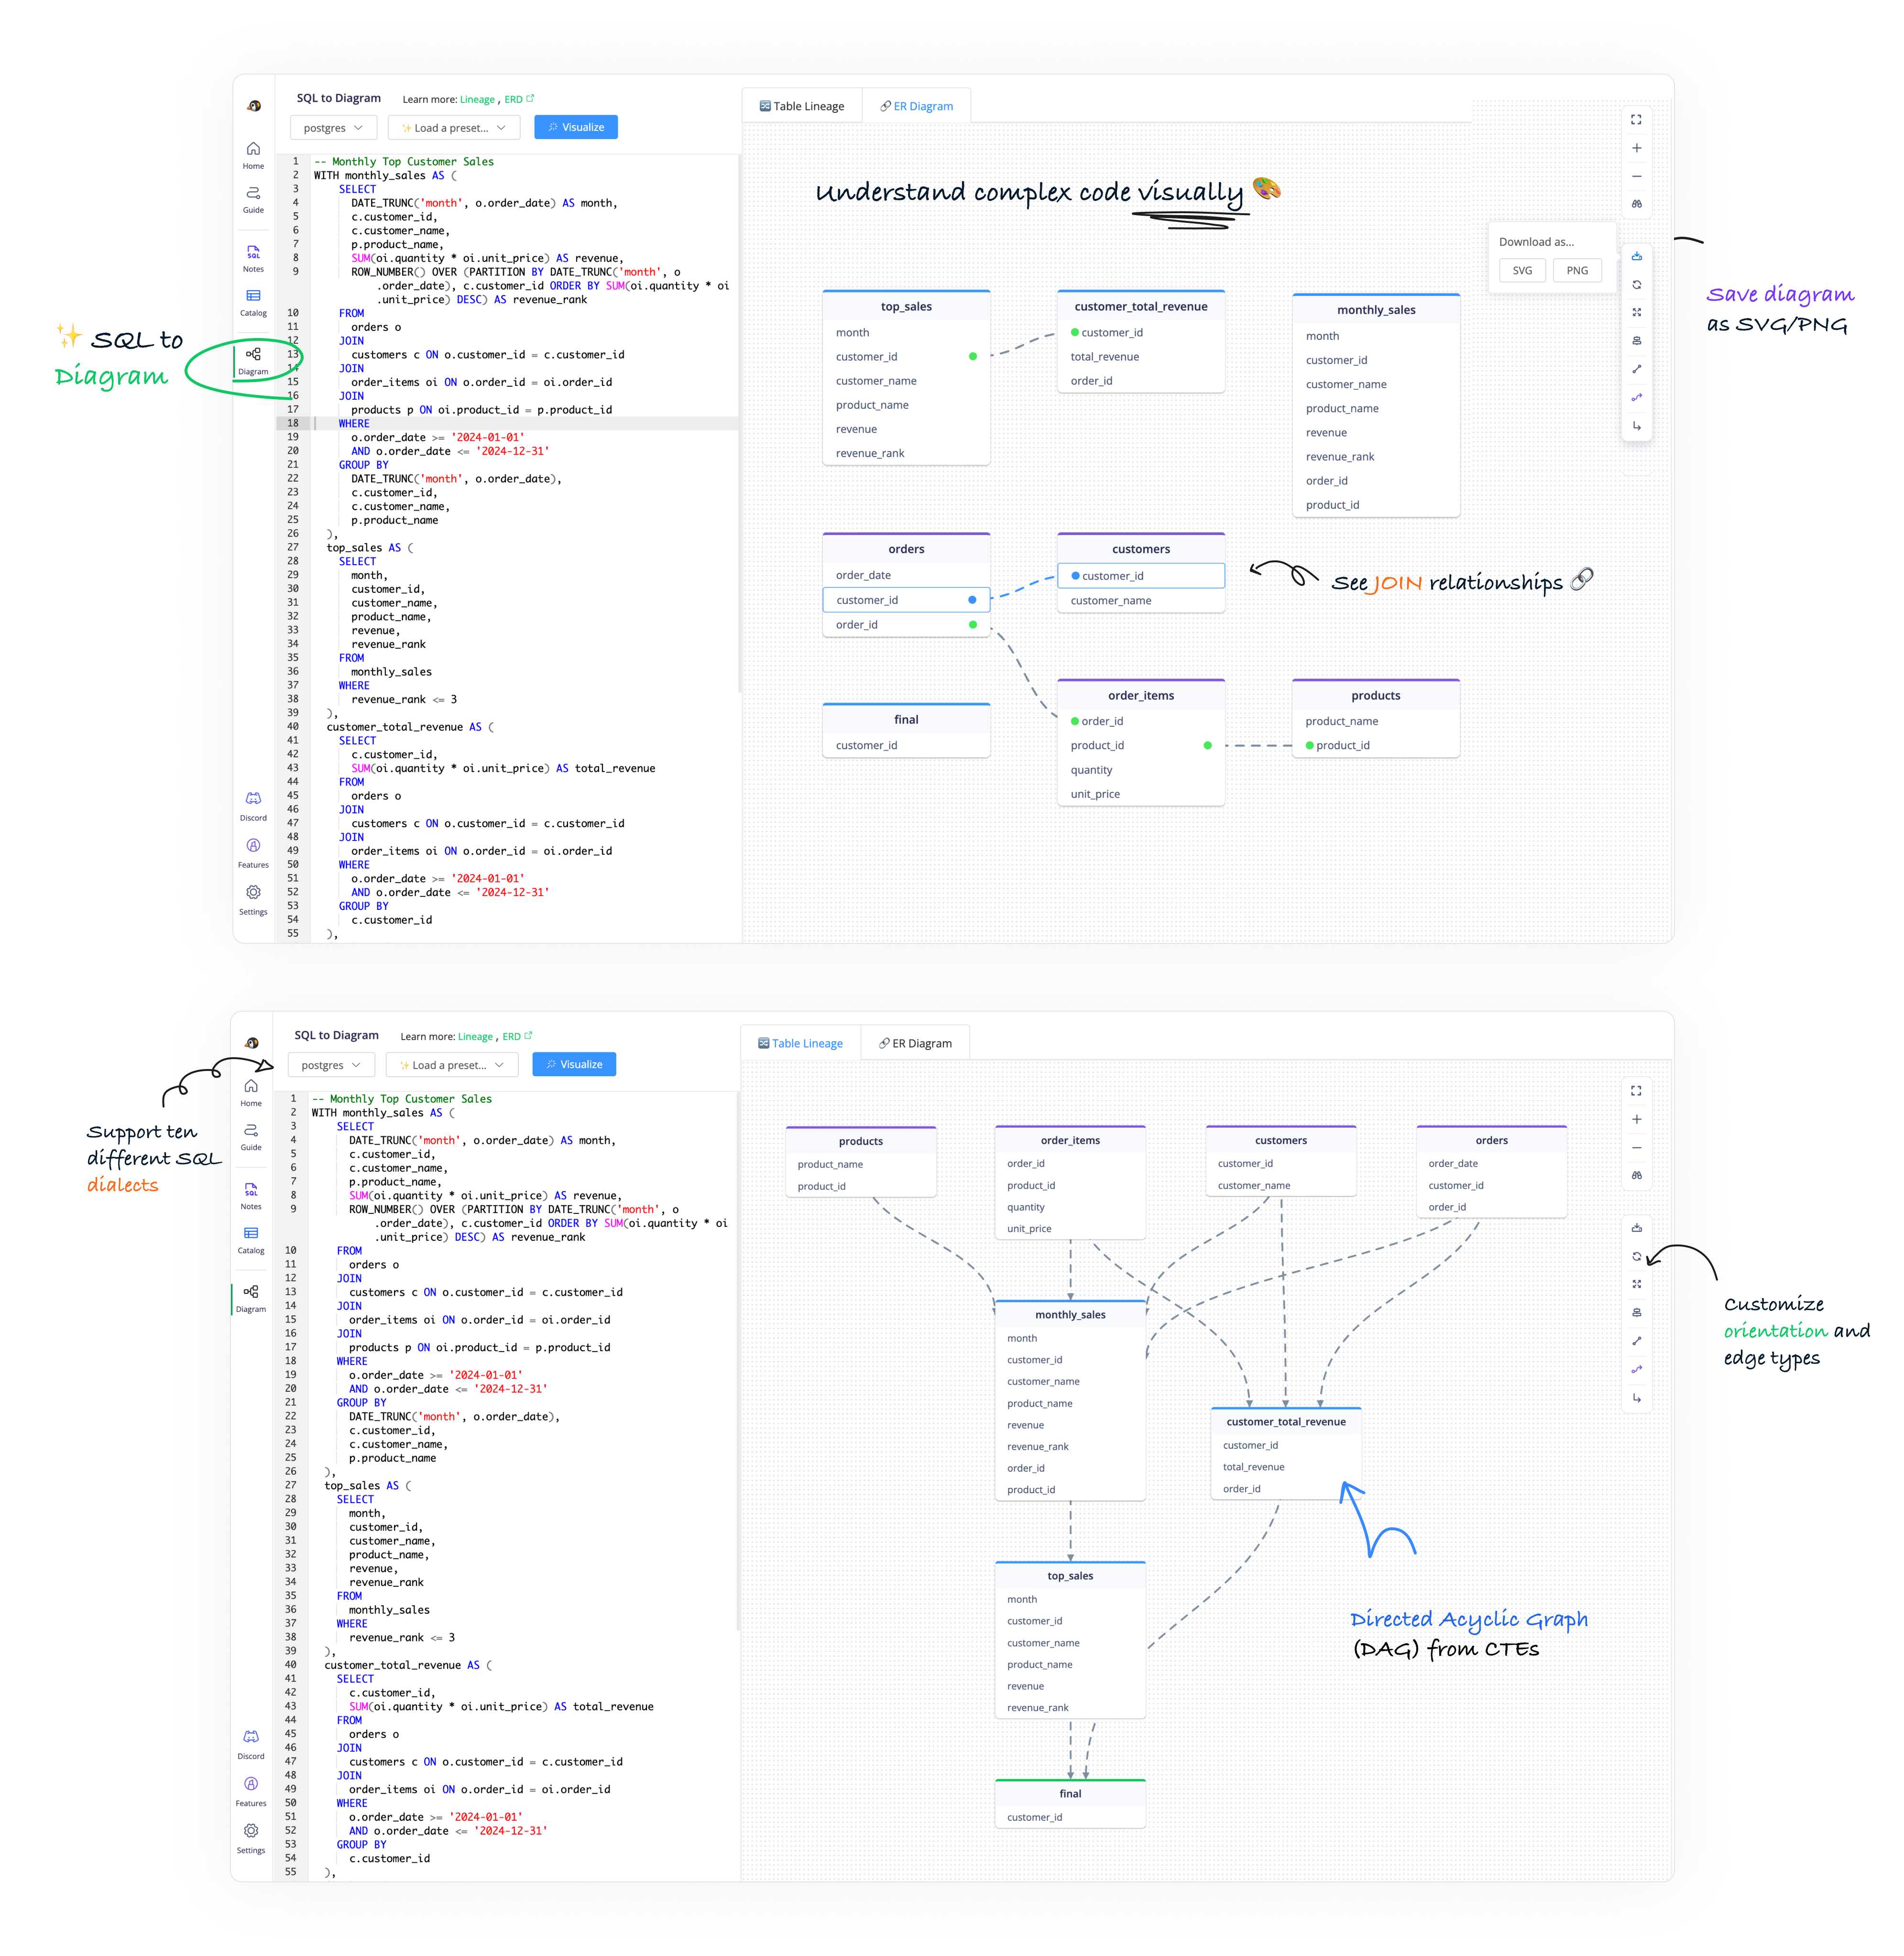Viewport: 1904px width, 1956px height.
Task: Switch to Table Lineage tab in upper window
Action: (801, 106)
